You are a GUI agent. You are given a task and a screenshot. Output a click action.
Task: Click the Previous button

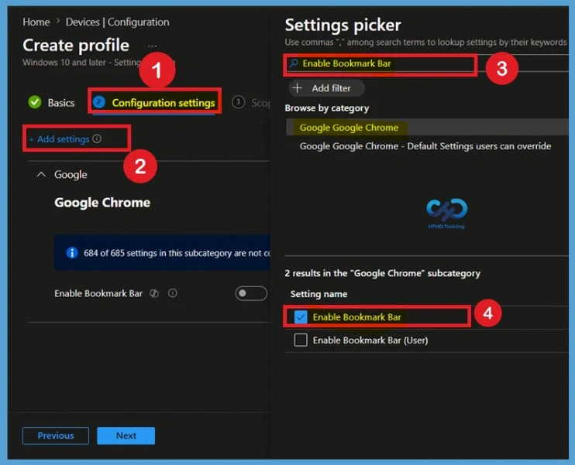coord(55,436)
